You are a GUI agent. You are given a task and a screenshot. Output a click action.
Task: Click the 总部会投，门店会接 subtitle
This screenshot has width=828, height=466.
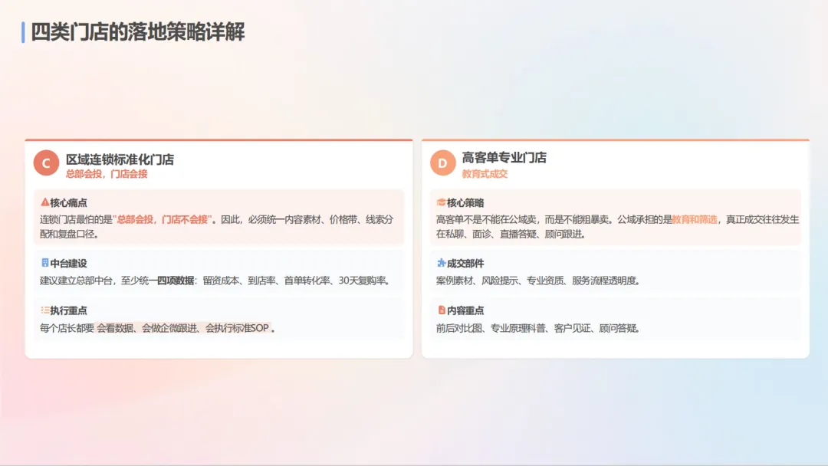pyautogui.click(x=107, y=174)
